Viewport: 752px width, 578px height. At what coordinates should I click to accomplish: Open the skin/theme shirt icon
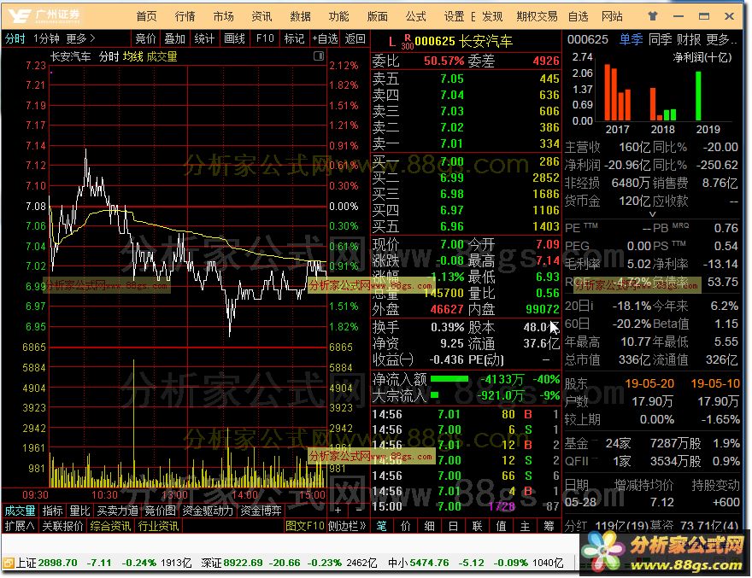652,16
